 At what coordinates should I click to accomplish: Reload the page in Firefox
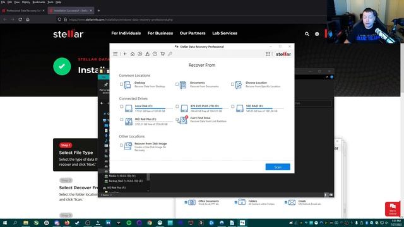click(20, 20)
